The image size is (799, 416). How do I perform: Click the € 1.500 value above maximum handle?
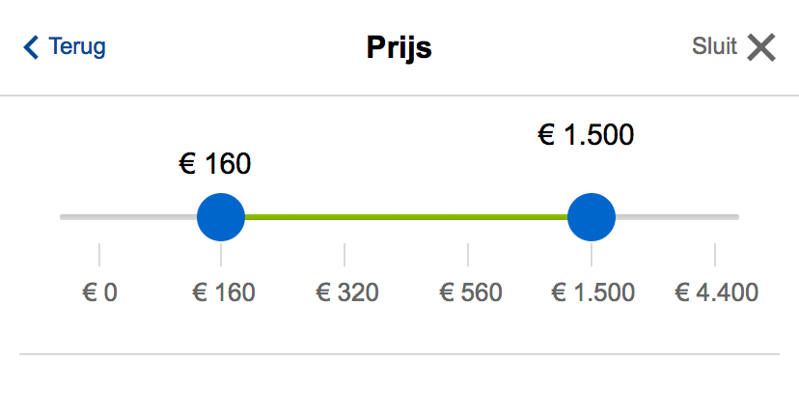coord(586,136)
